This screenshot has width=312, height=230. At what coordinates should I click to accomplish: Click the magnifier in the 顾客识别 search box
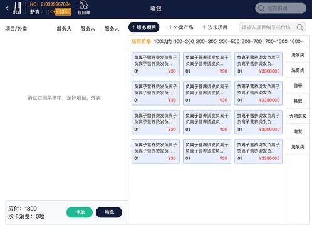tap(261, 8)
